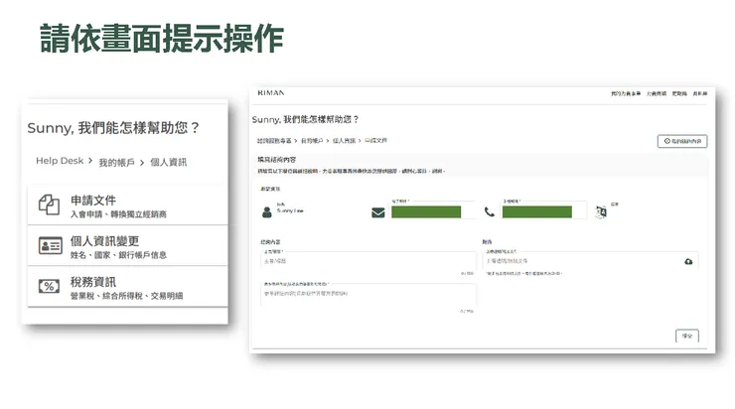Image resolution: width=735 pixels, height=409 pixels.
Task: Click the 我的帳戶 breadcrumb in left panel
Action: [116, 162]
